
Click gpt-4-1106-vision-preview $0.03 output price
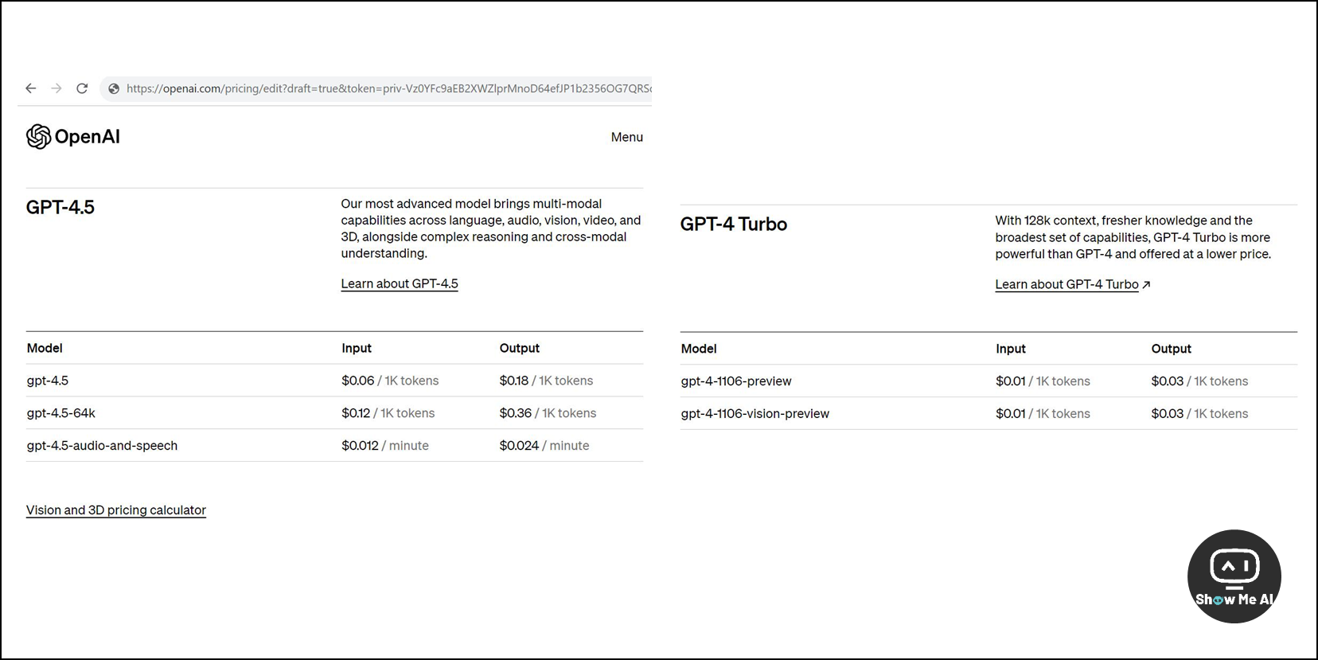[x=1199, y=414]
